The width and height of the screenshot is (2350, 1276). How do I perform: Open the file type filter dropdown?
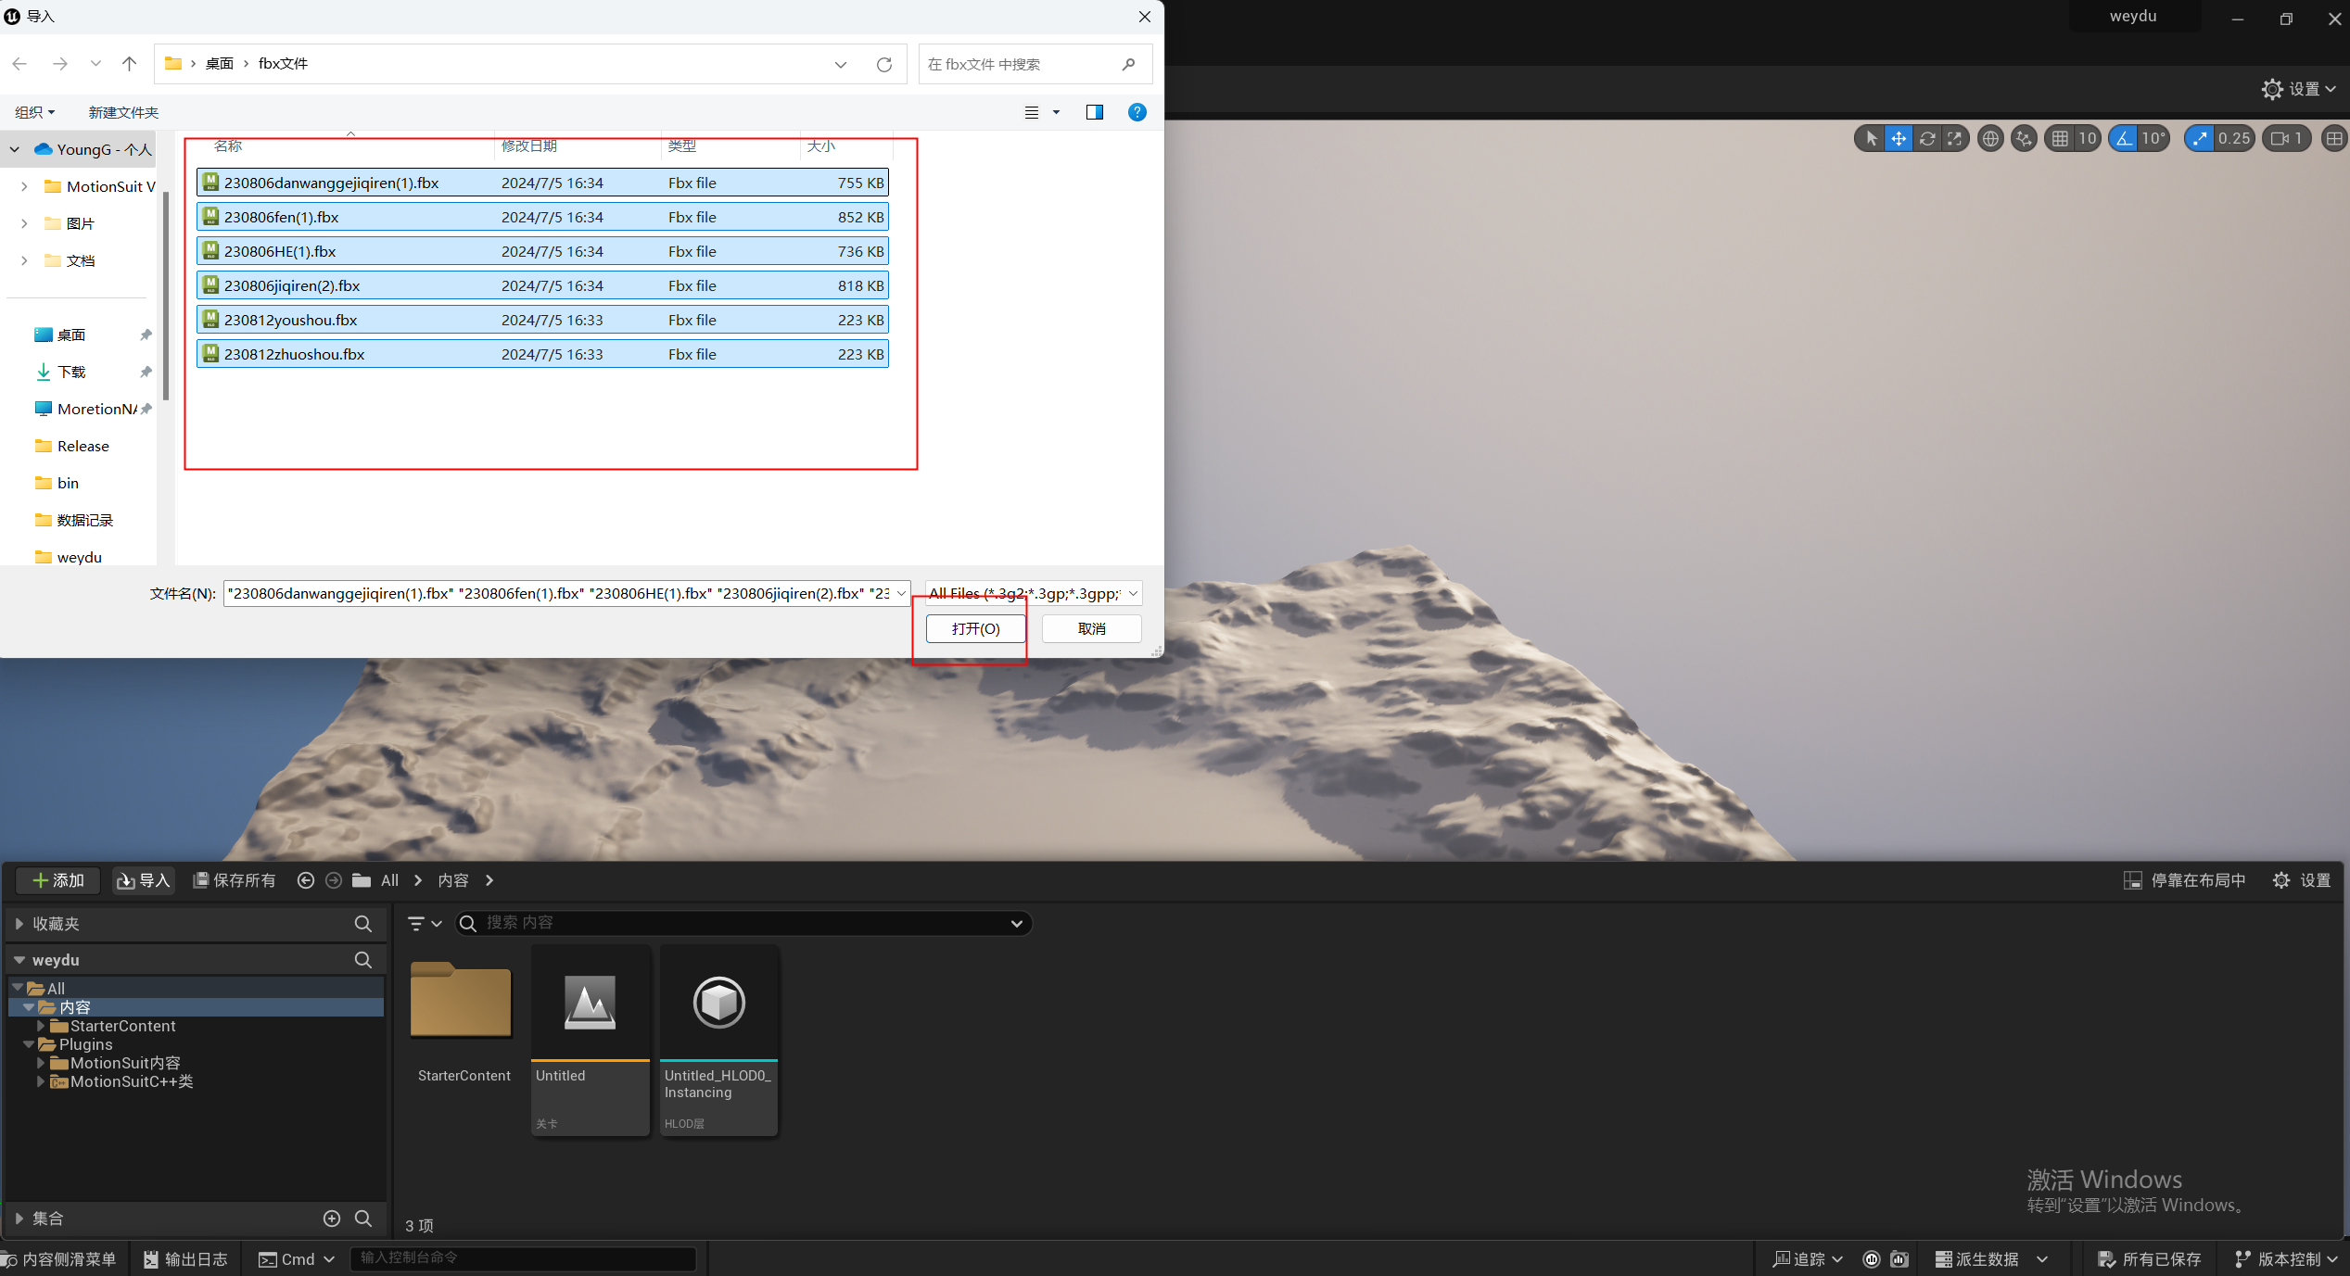click(1034, 593)
